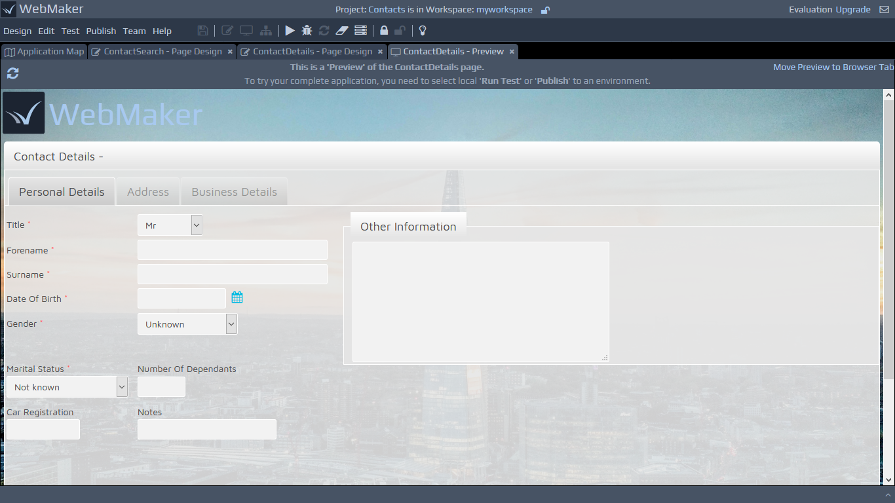The width and height of the screenshot is (895, 503).
Task: Switch to the Address form tab
Action: pos(148,192)
